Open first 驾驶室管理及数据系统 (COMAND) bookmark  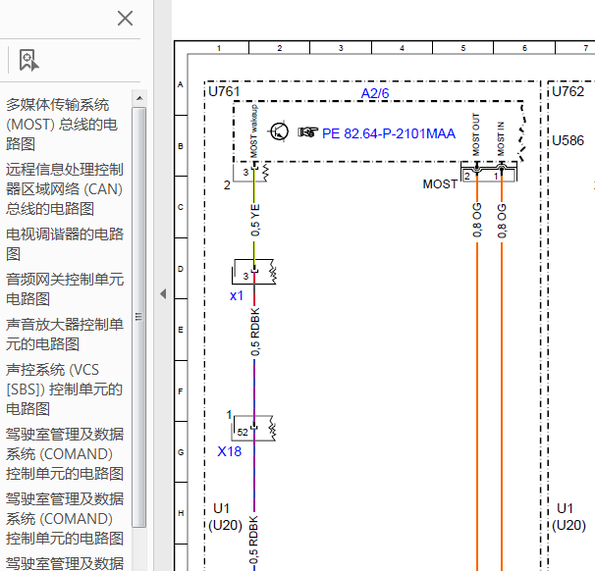(x=65, y=454)
